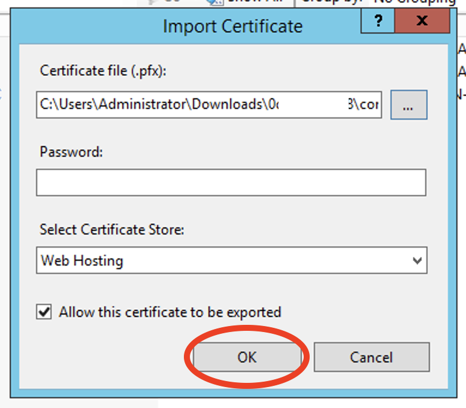Focus the empty Password field
This screenshot has height=408, width=466.
(231, 182)
